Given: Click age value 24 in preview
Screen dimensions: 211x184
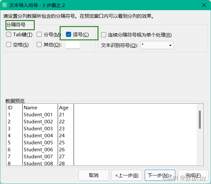Looking at the screenshot, I should [62, 136].
